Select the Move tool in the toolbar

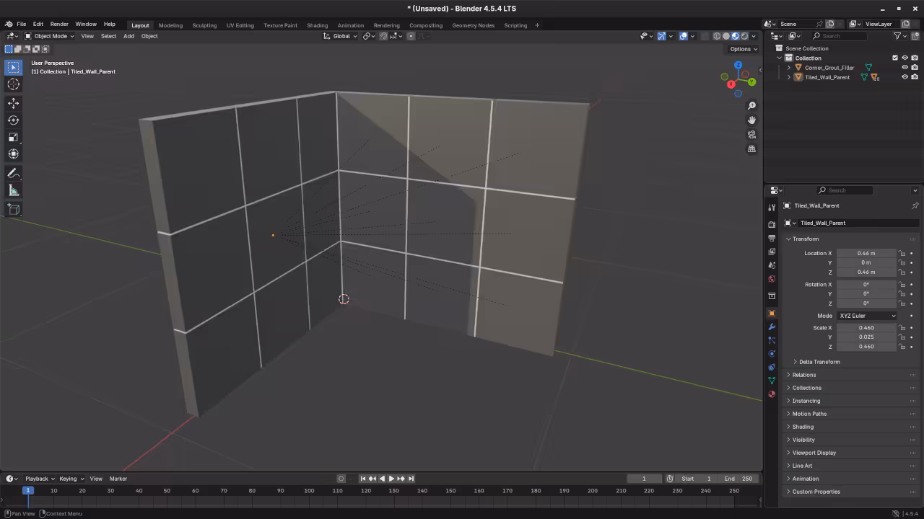[13, 102]
